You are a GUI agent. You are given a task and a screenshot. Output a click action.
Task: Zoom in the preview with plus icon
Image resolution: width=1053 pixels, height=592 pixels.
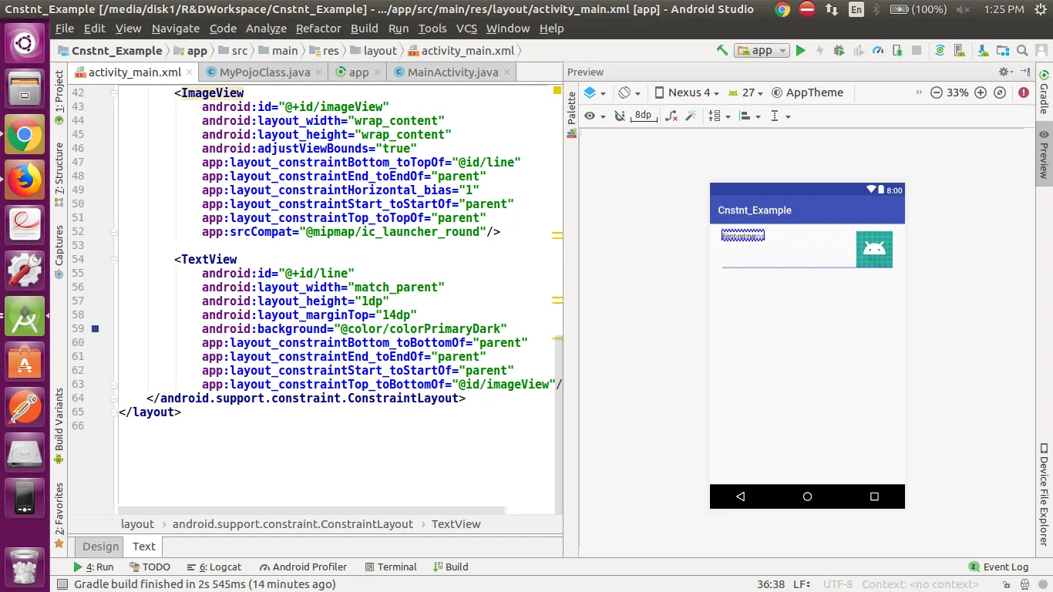[980, 92]
